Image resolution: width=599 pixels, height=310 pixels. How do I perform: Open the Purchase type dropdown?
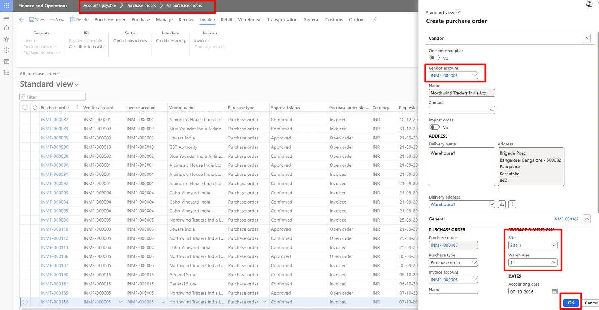[475, 262]
